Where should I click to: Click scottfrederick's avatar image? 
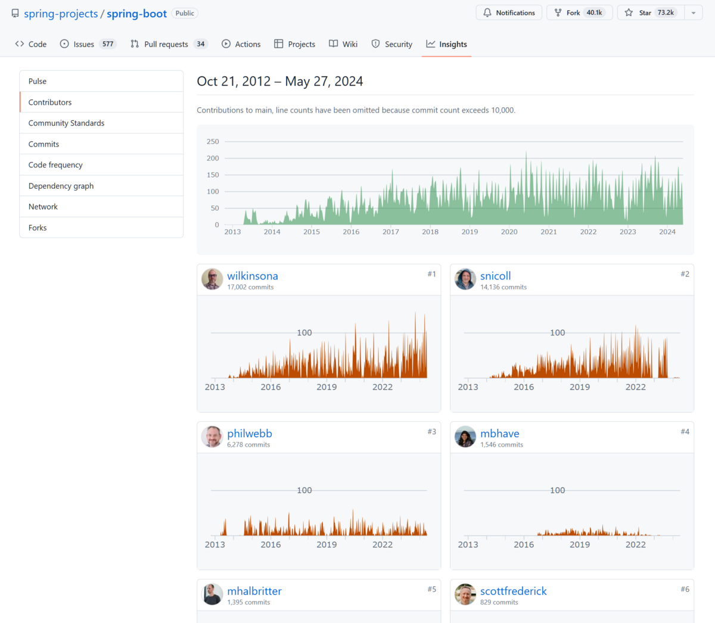tap(465, 594)
